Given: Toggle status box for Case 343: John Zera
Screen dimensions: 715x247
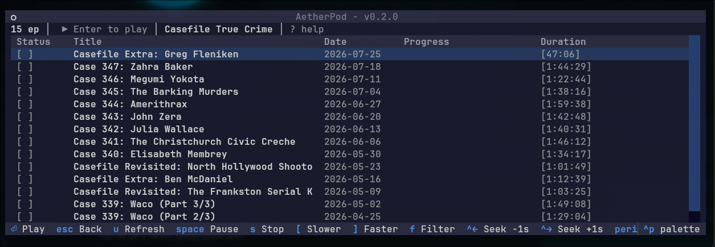Looking at the screenshot, I should [25, 116].
